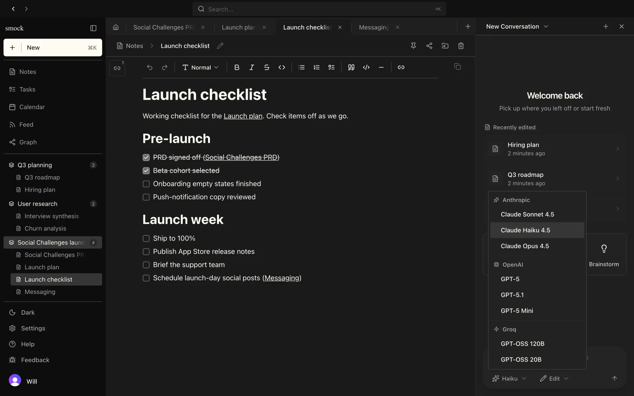Image resolution: width=634 pixels, height=396 pixels.
Task: Check off Onboarding empty states finished
Action: coord(146,184)
